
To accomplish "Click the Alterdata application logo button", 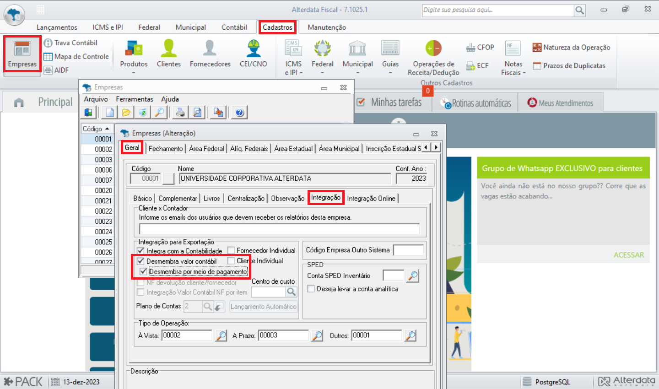I will click(15, 15).
